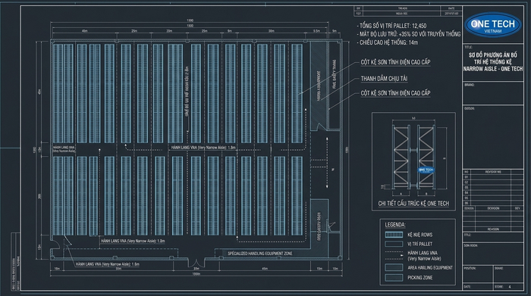531x296 pixels.
Task: Click the ONE TECH VIETNAM oval logo
Action: 493,25
